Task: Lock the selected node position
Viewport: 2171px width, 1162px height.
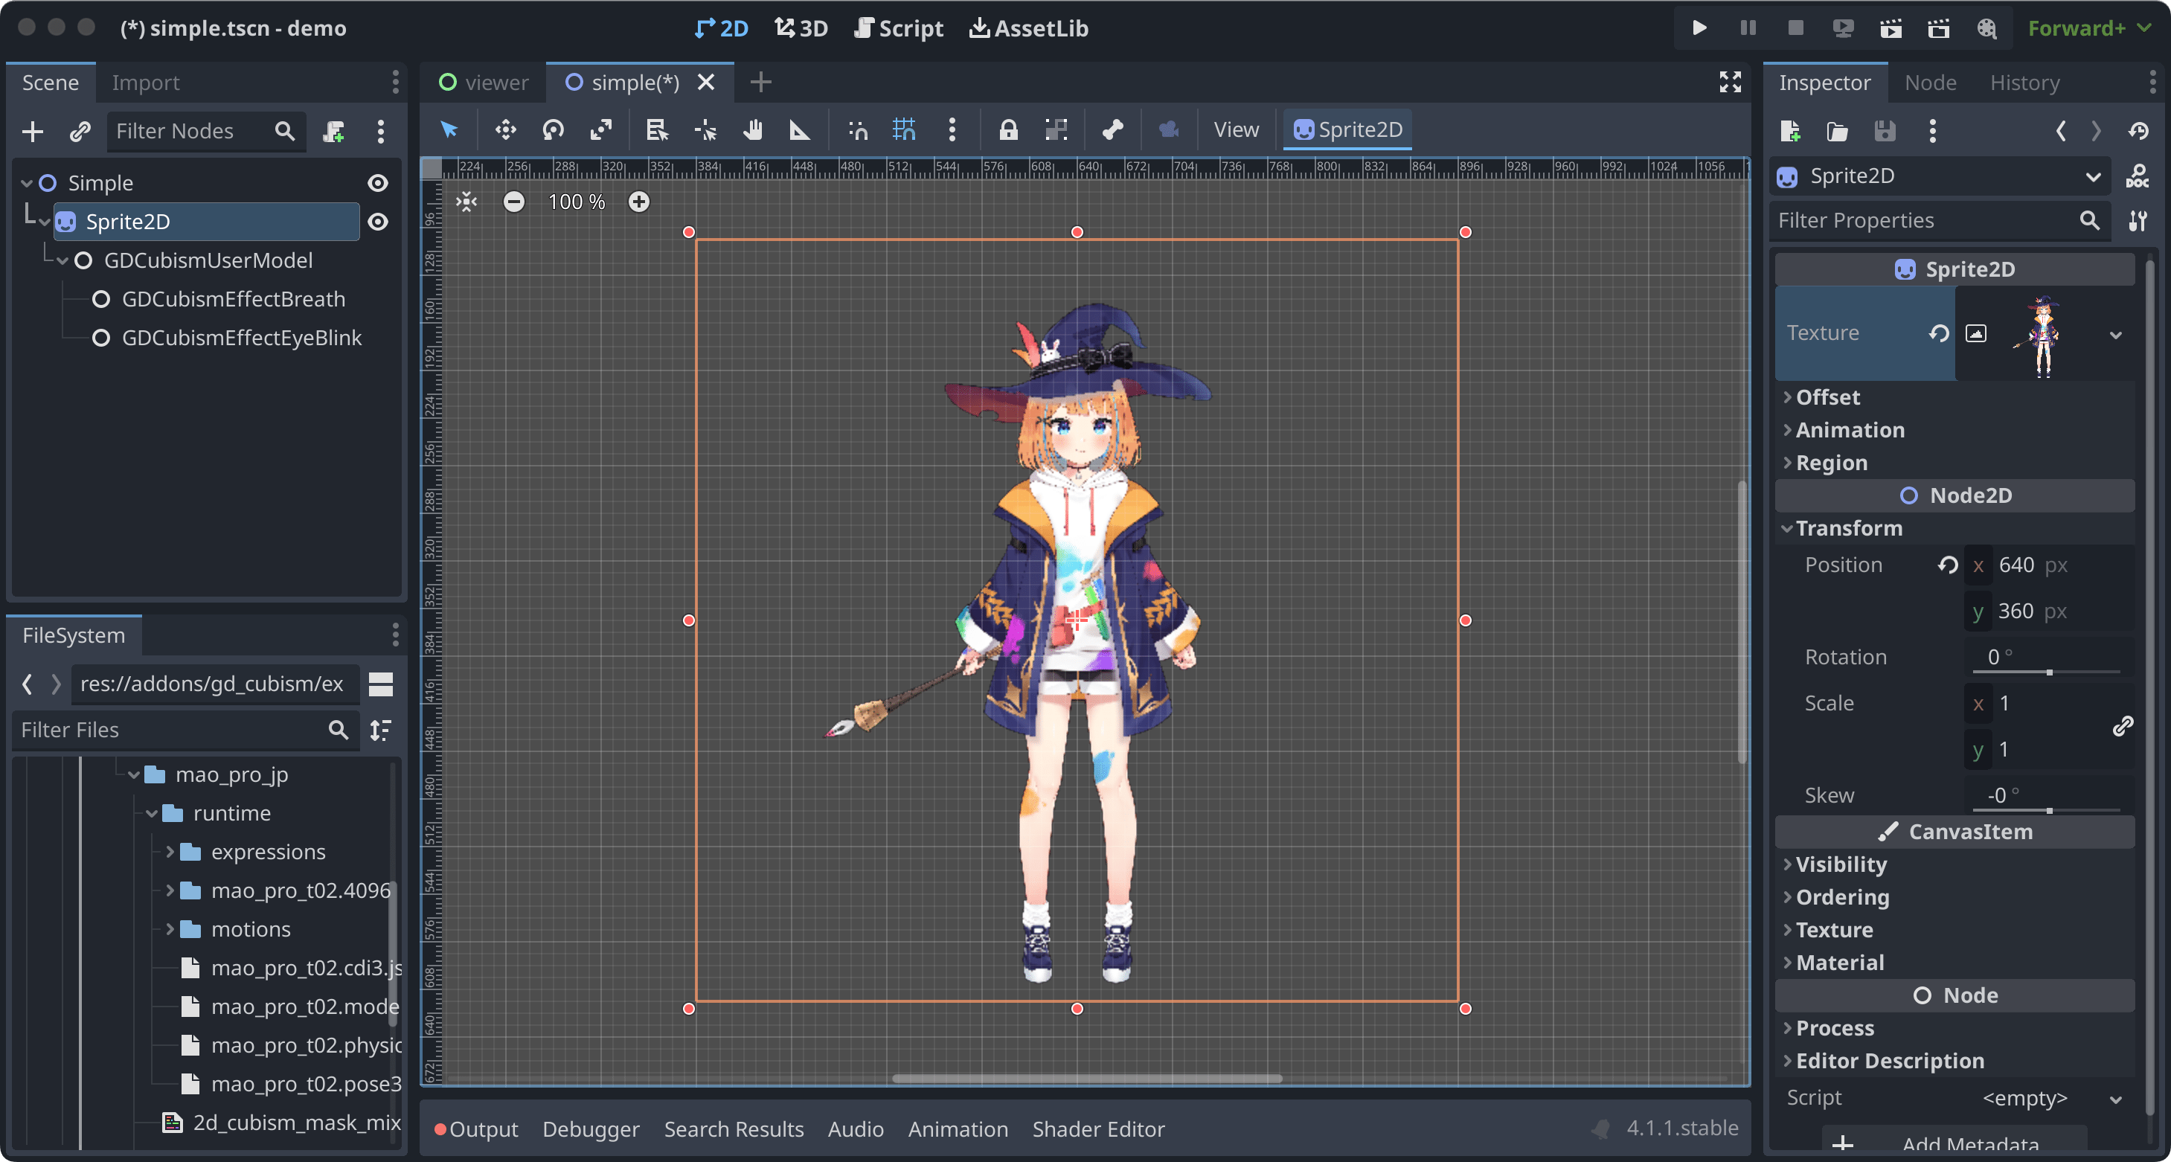Action: coord(1008,129)
